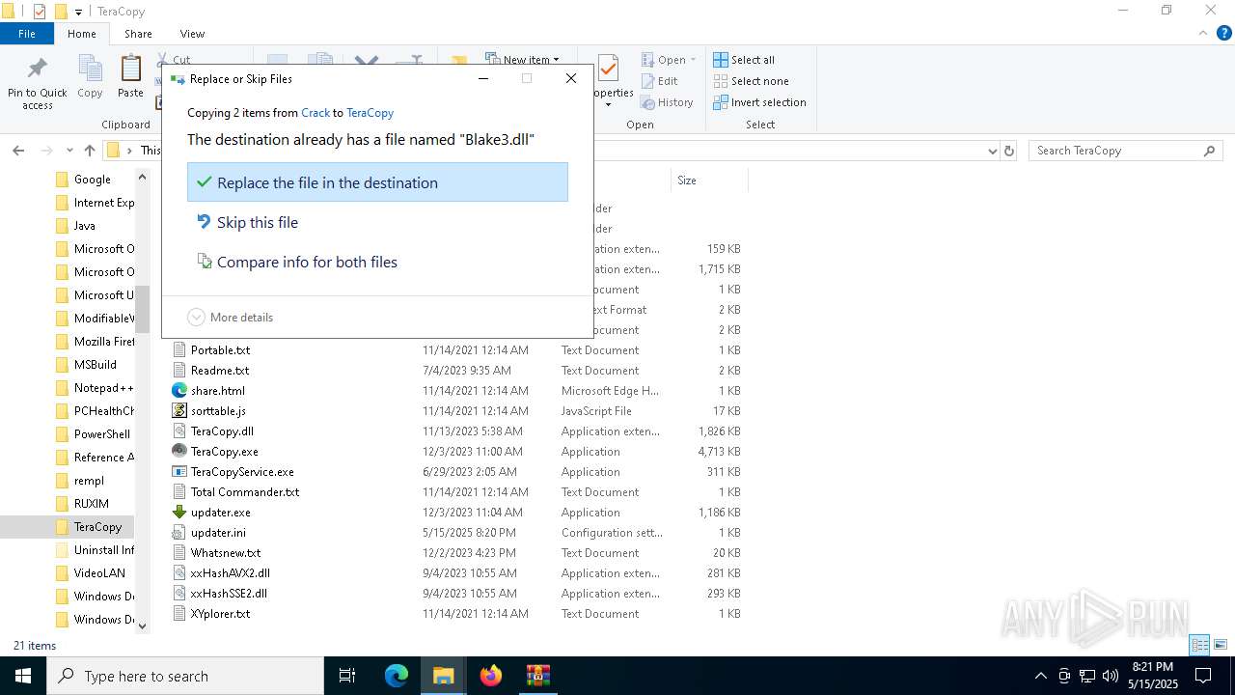
Task: Click the Crack source link
Action: click(x=316, y=113)
